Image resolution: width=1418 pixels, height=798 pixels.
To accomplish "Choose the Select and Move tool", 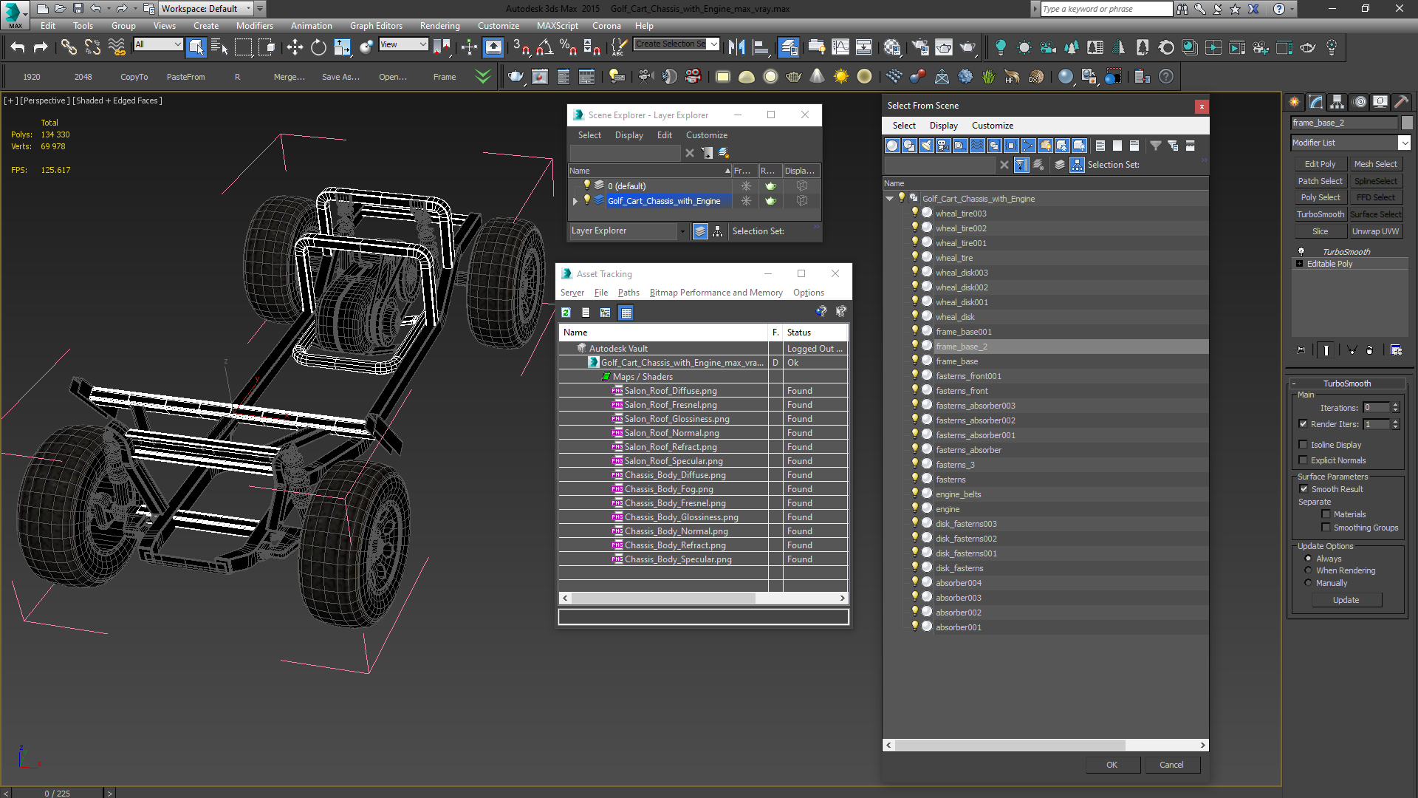I will [295, 47].
